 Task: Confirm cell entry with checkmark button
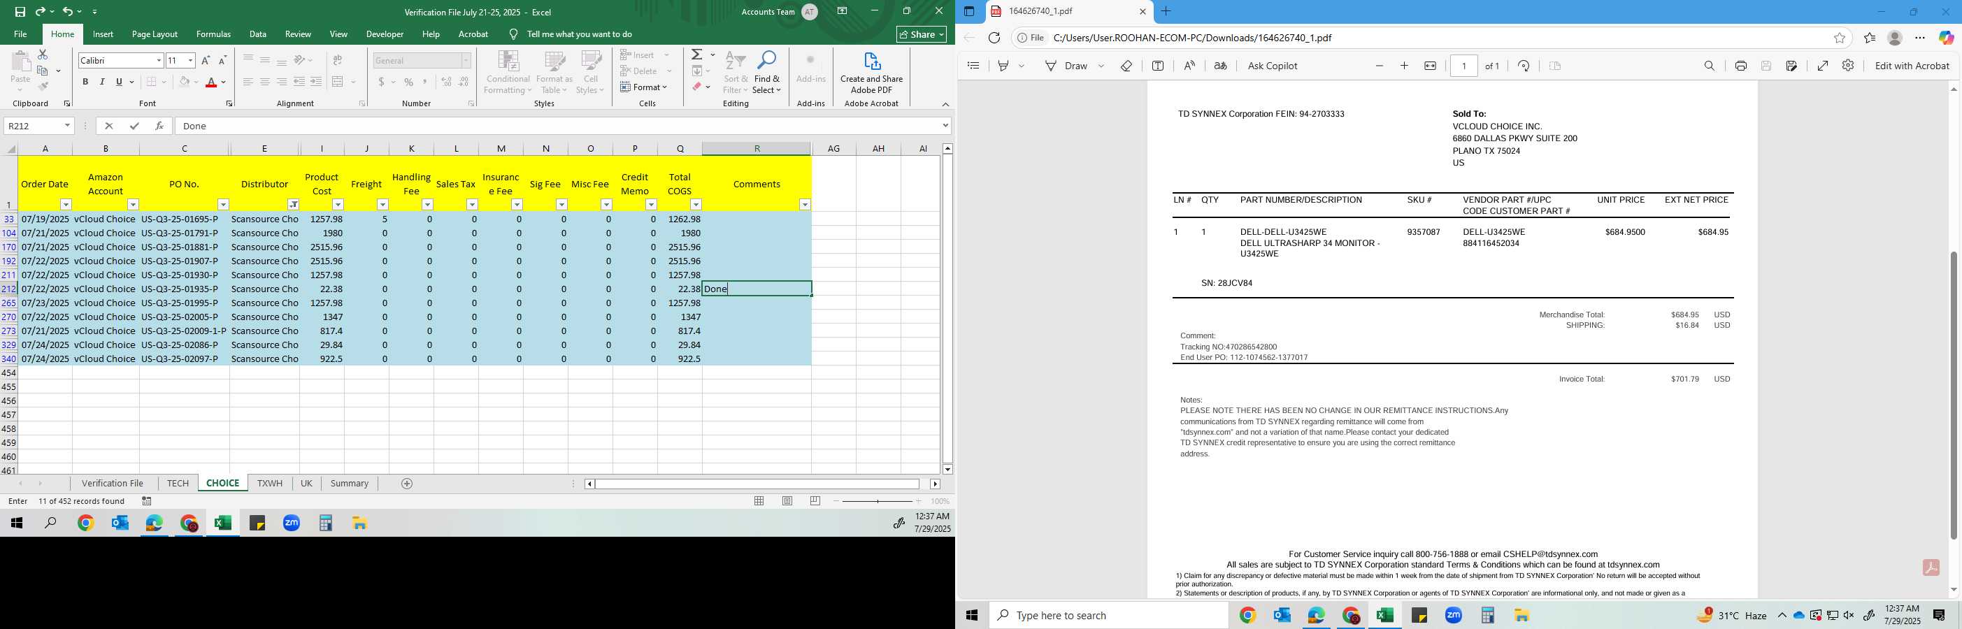click(x=134, y=126)
